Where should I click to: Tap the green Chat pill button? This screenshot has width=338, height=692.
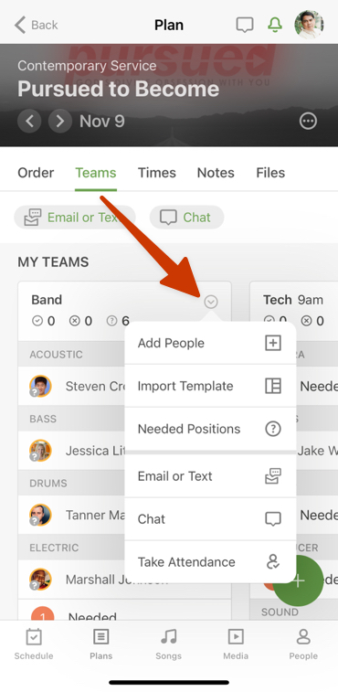tap(186, 218)
